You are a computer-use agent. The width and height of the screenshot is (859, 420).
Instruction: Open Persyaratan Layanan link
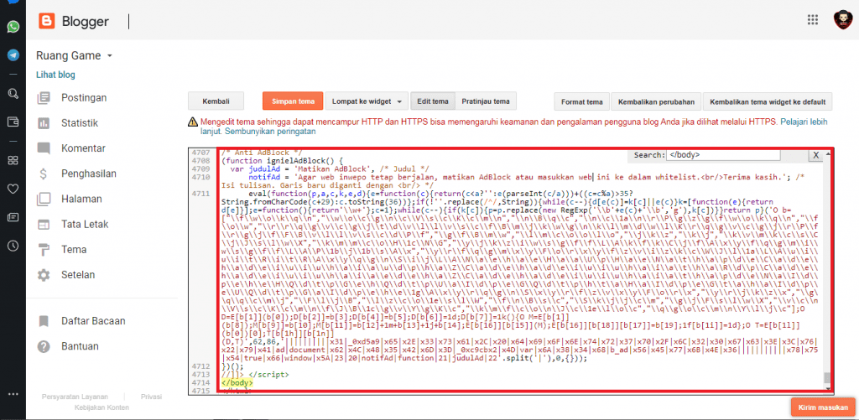(x=75, y=397)
